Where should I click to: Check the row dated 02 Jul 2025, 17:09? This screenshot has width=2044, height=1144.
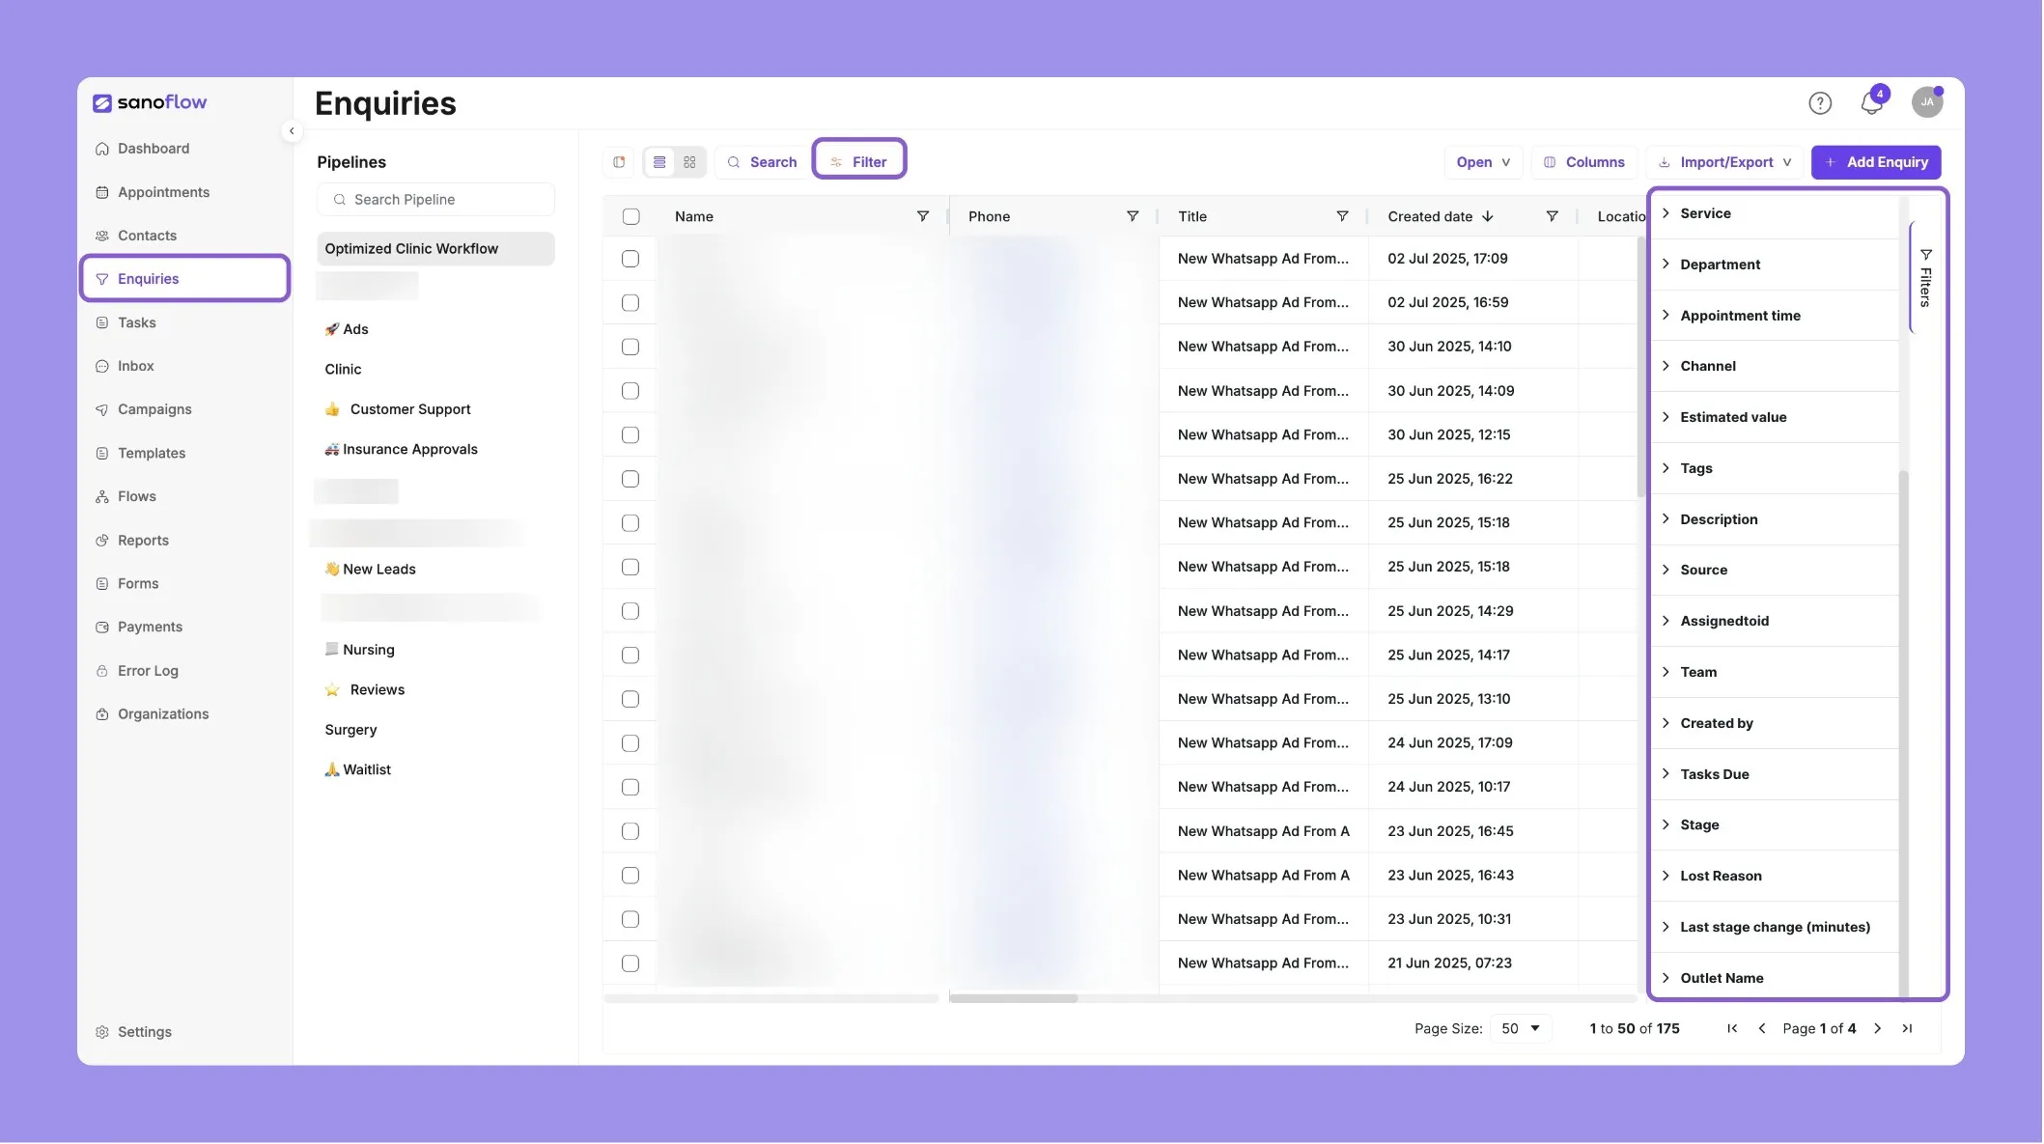pyautogui.click(x=630, y=259)
